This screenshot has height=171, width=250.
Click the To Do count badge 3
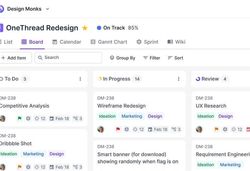point(25,79)
